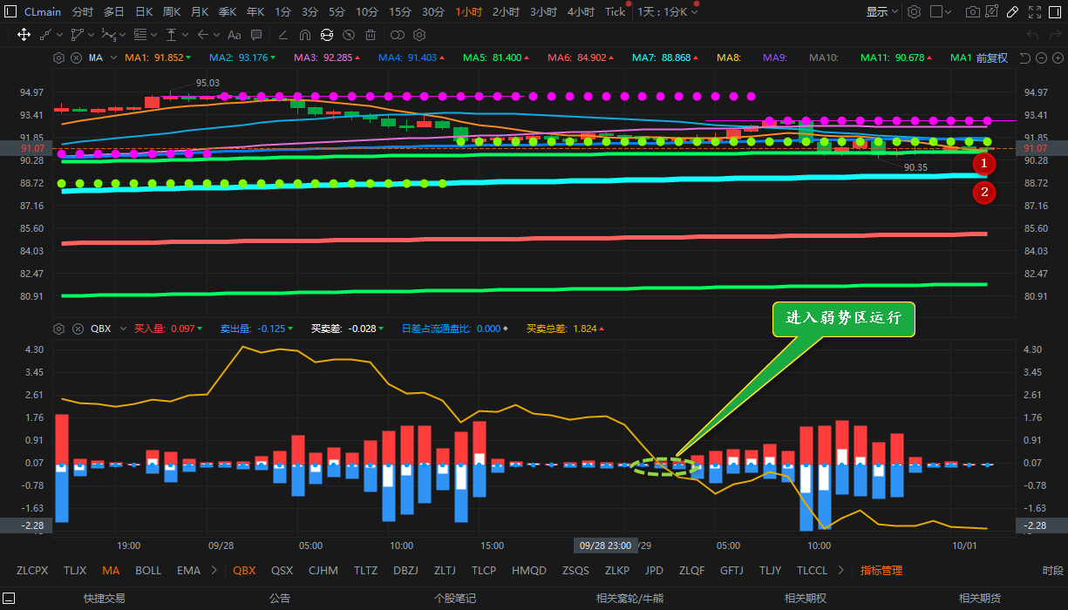Click the 指标管理 link
The height and width of the screenshot is (610, 1068).
(881, 570)
